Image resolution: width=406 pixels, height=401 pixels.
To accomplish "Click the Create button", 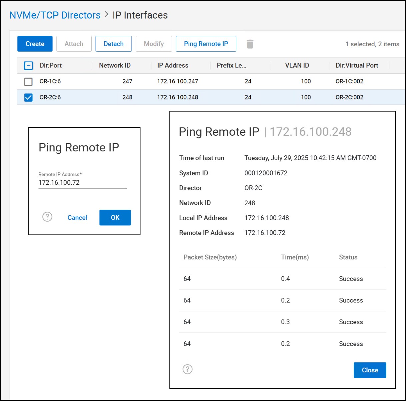I will [x=35, y=44].
